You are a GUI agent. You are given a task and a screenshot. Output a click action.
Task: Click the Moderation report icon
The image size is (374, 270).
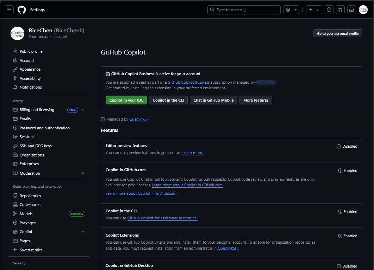pyautogui.click(x=15, y=173)
